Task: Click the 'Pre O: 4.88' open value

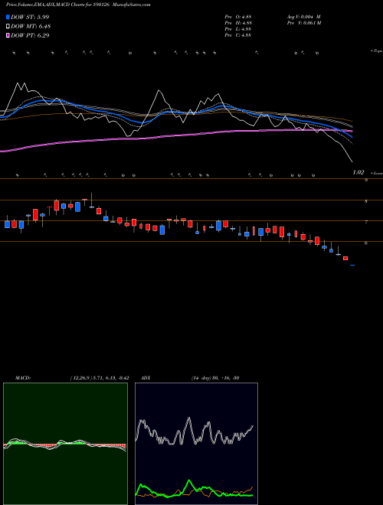Action: (238, 17)
